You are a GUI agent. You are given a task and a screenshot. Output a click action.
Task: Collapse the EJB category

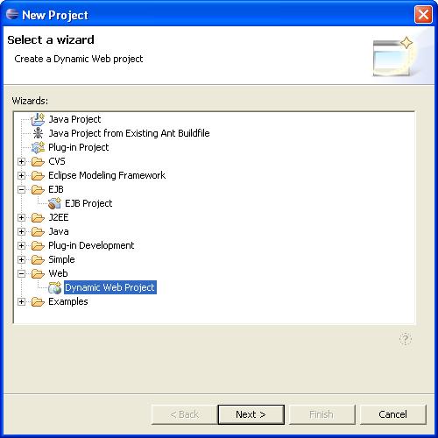point(21,189)
